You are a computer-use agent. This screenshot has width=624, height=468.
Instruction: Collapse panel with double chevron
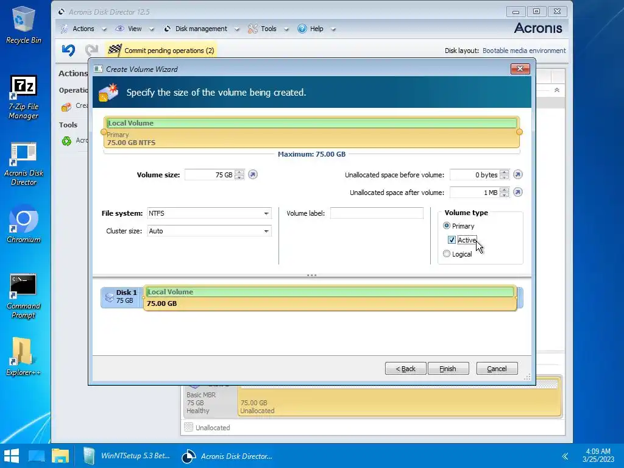point(557,90)
